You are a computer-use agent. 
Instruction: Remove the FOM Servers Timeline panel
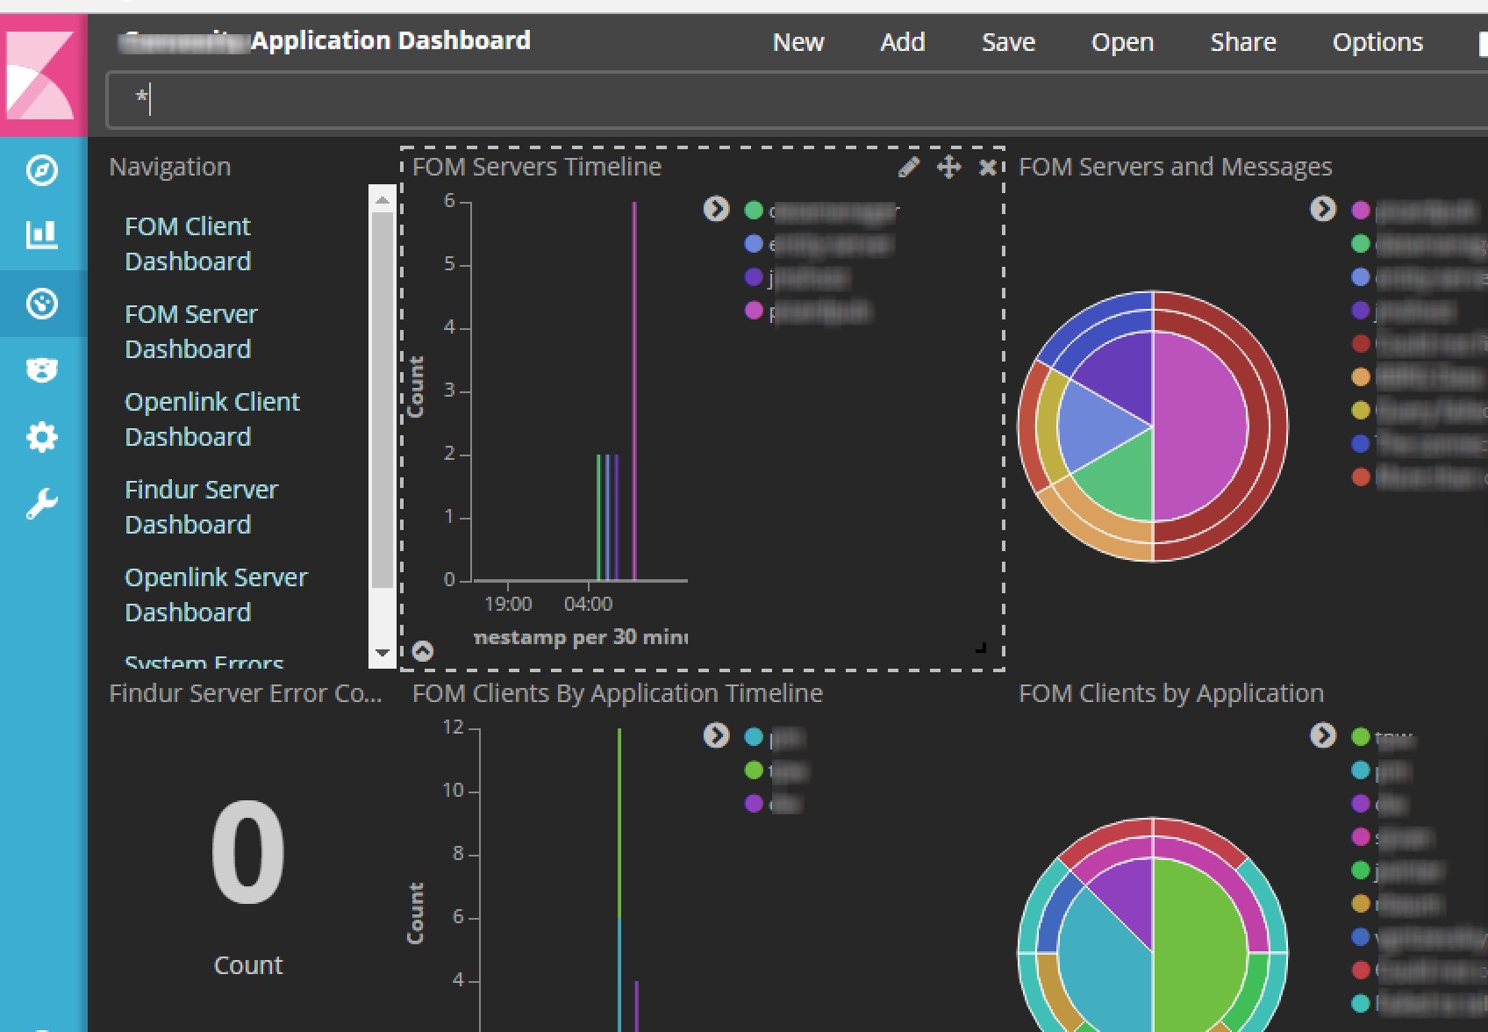[x=988, y=167]
